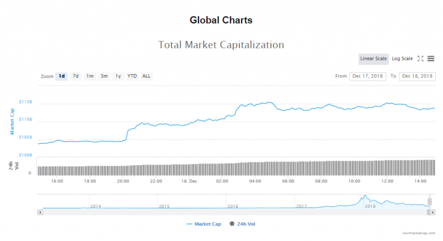Toggle fullscreen chart view icon
The height and width of the screenshot is (241, 443).
pyautogui.click(x=421, y=58)
